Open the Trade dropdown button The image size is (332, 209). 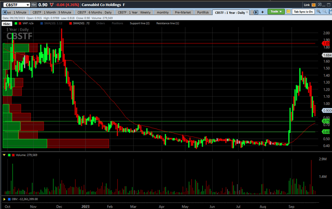276,11
